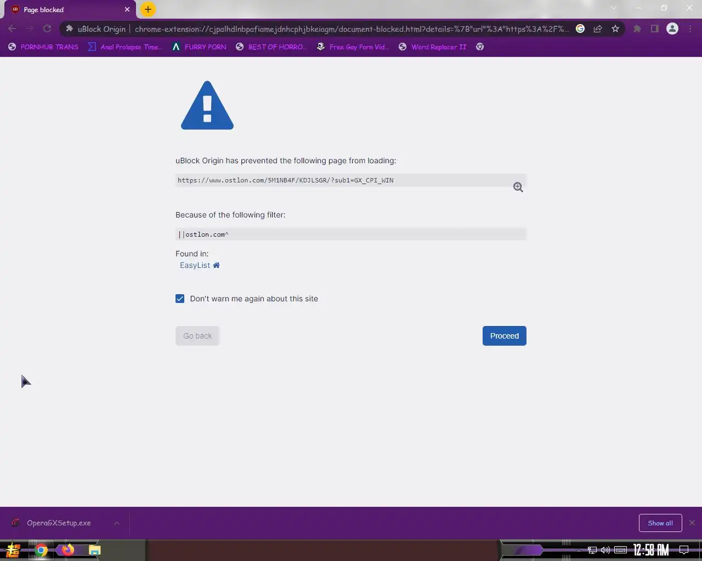This screenshot has height=561, width=702.
Task: Uncheck Don't warn me again about this site
Action: 180,299
